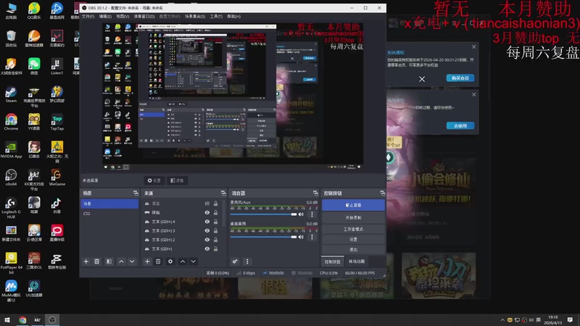This screenshot has width=580, height=326.
Task: Open the 文件(F) menu
Action: (88, 16)
